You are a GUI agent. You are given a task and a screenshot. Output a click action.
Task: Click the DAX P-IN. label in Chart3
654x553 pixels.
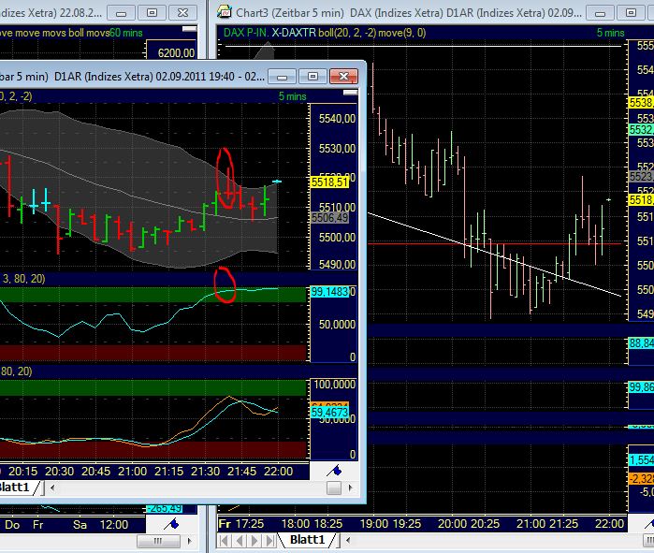(x=246, y=33)
